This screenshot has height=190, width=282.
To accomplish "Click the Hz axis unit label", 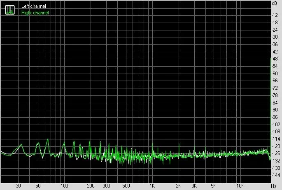I will (x=273, y=186).
